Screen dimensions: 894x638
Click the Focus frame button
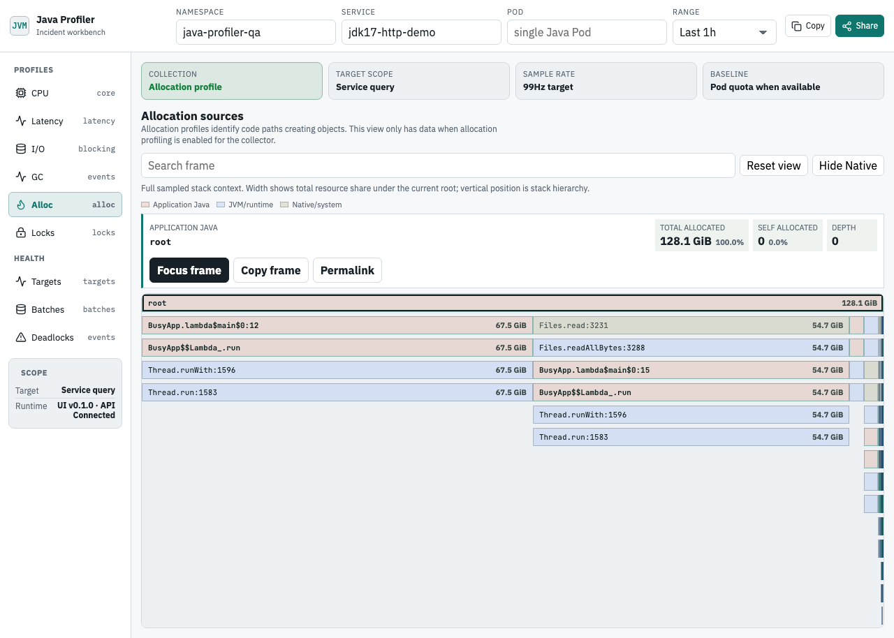tap(189, 270)
